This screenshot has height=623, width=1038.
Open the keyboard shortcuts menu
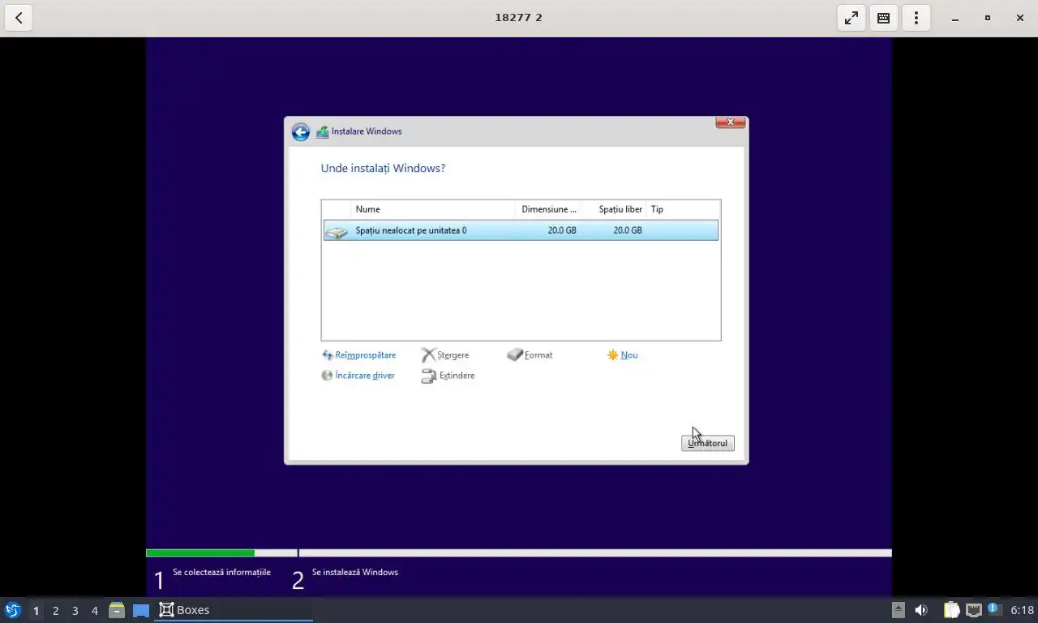[884, 18]
